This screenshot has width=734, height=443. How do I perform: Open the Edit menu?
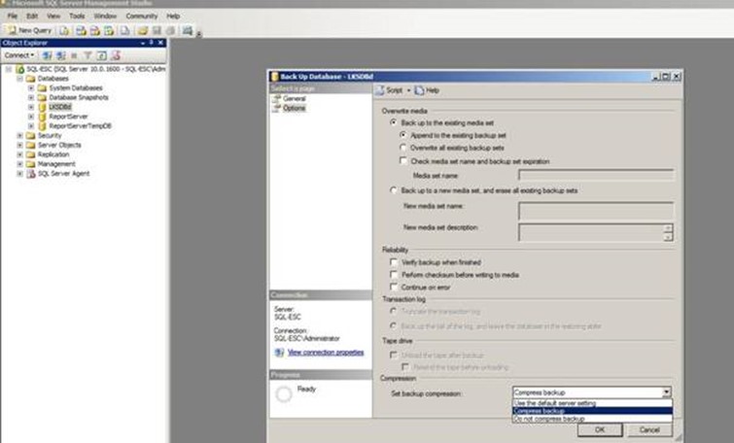32,16
